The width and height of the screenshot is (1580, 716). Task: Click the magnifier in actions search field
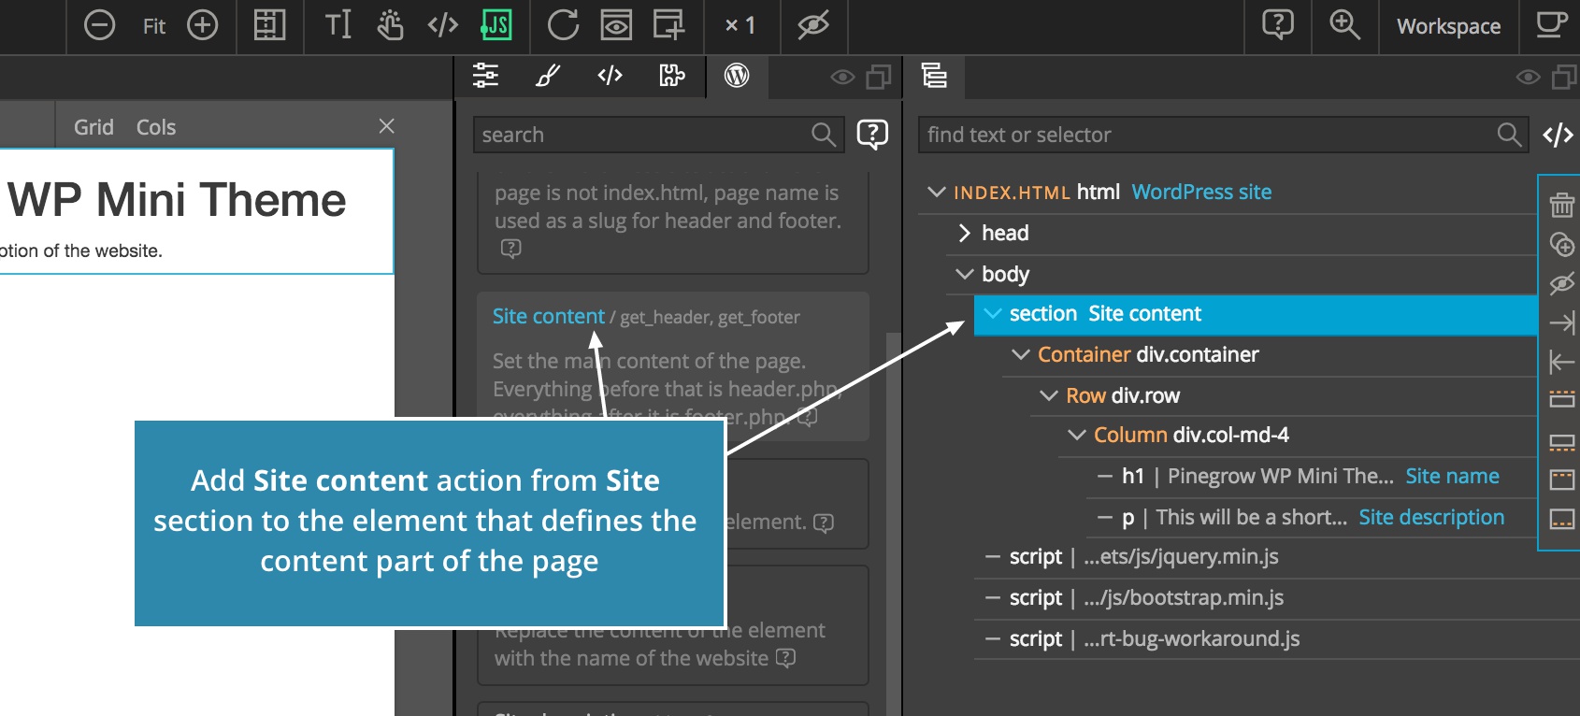pyautogui.click(x=824, y=135)
